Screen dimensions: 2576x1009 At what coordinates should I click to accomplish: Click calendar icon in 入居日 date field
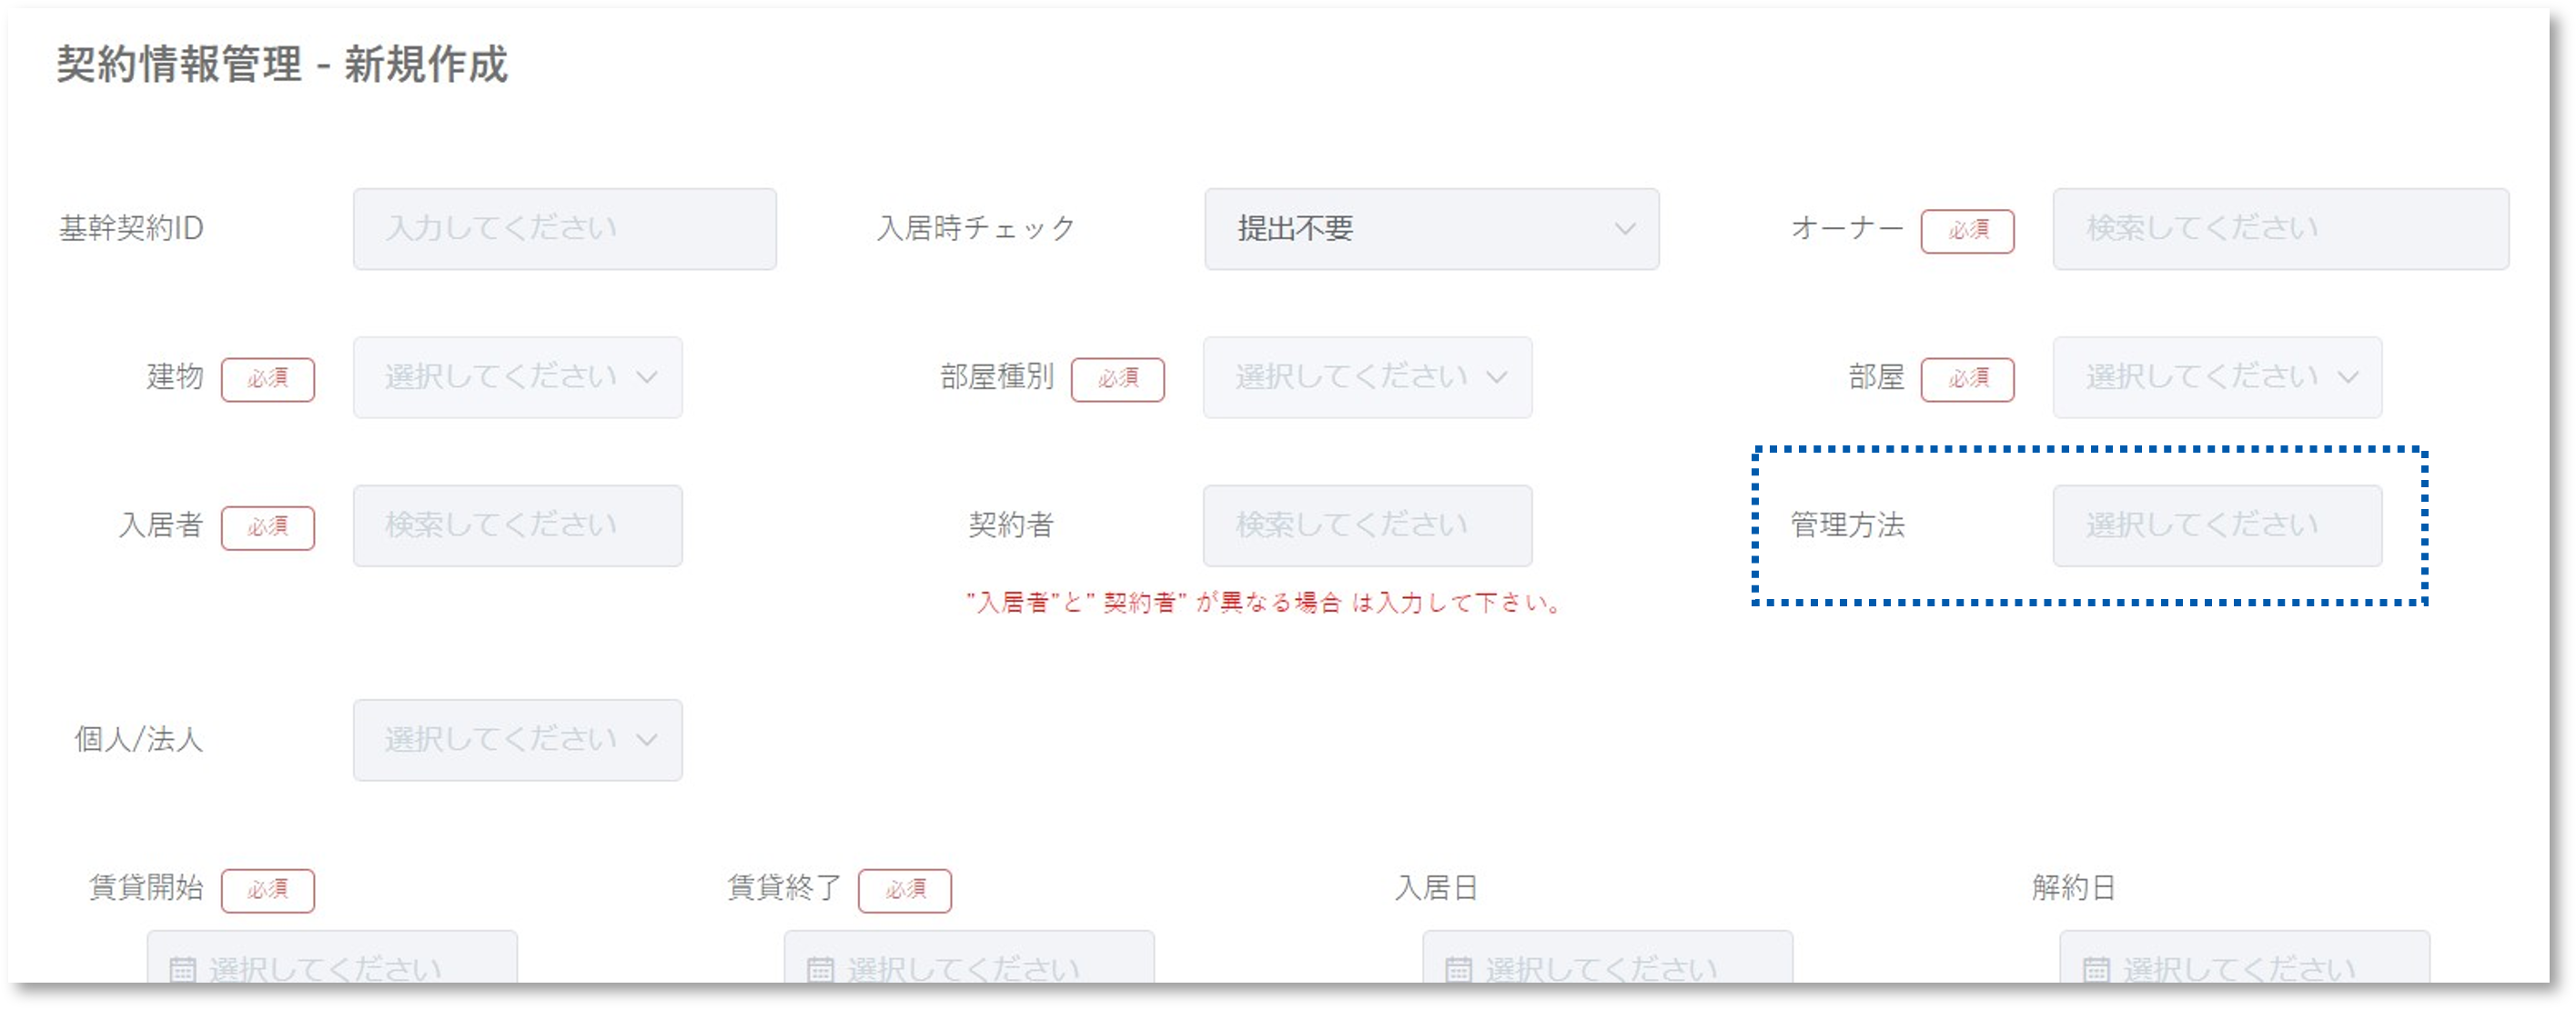click(1459, 968)
